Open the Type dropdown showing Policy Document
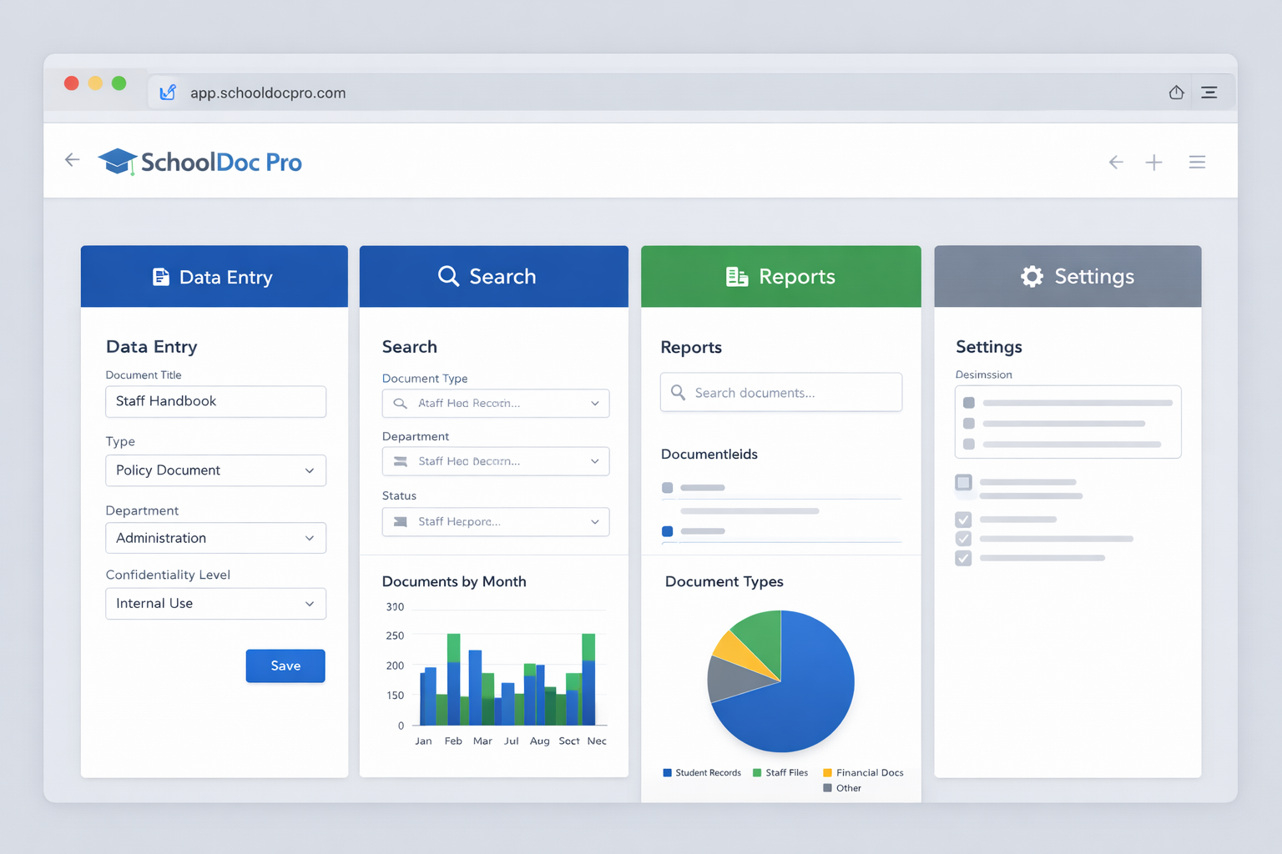1282x854 pixels. [215, 470]
